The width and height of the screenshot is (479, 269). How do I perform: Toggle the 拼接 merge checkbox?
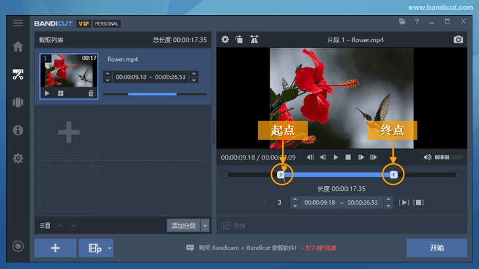(x=226, y=226)
